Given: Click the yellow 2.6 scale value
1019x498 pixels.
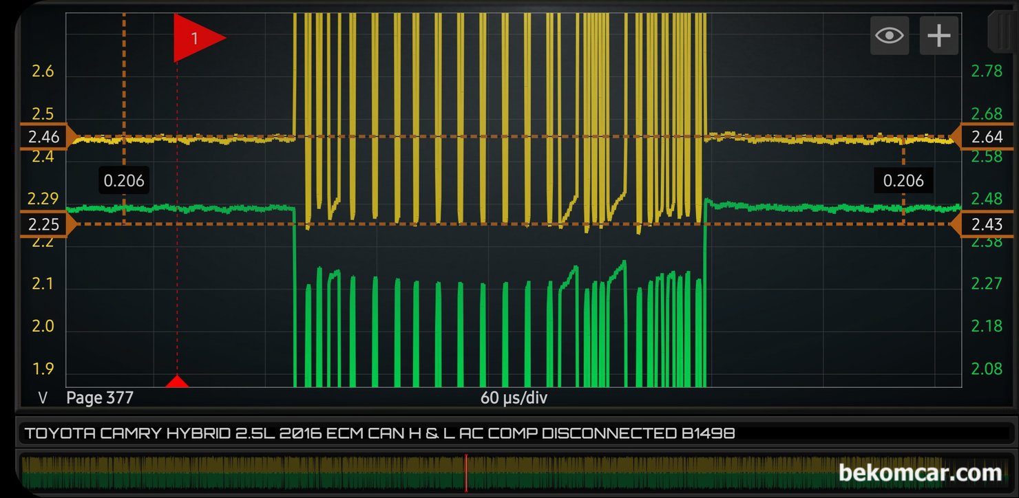Looking at the screenshot, I should pos(43,72).
